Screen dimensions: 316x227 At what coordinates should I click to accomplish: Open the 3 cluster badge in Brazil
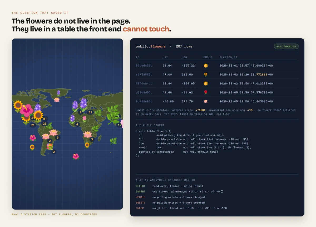pos(57,138)
